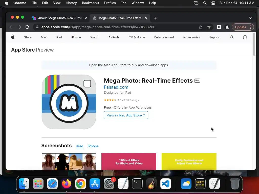259x194 pixels.
Task: Go to iPad in Apple navigation
Action: click(x=59, y=37)
